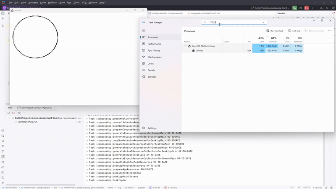The height and width of the screenshot is (189, 336).
Task: Sort processes by the Disk column
Action: point(284,39)
